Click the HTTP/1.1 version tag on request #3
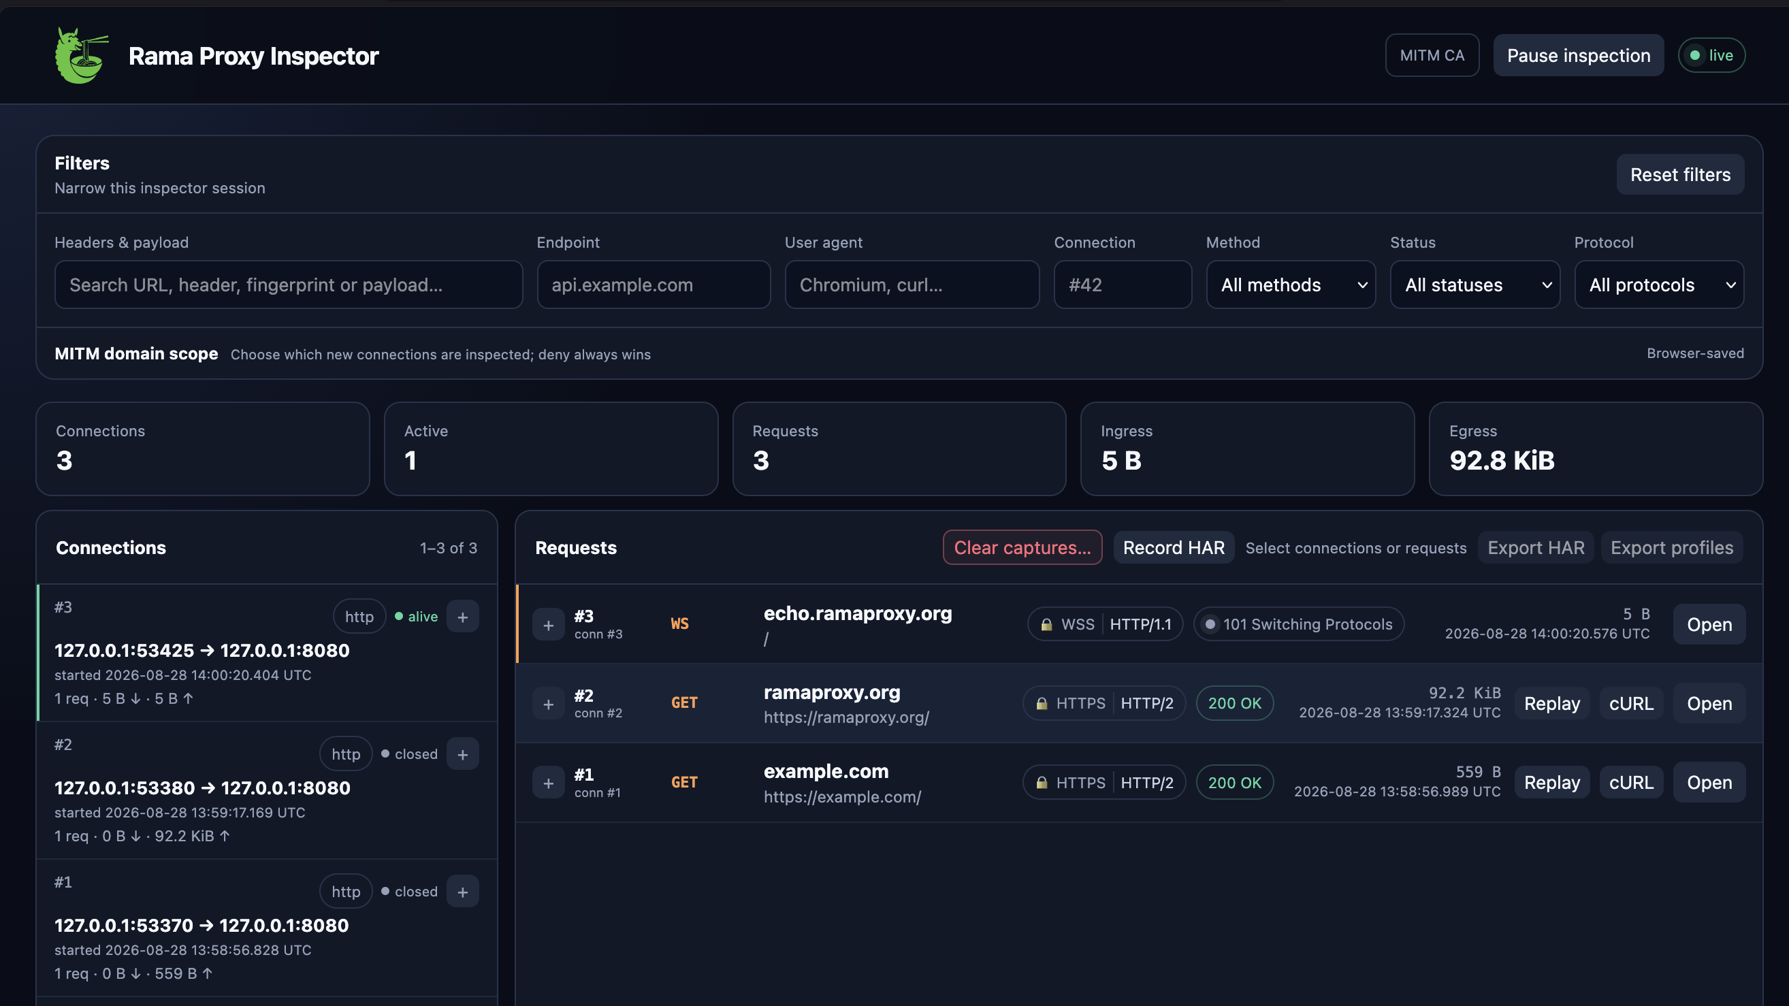This screenshot has width=1789, height=1006. click(x=1140, y=624)
